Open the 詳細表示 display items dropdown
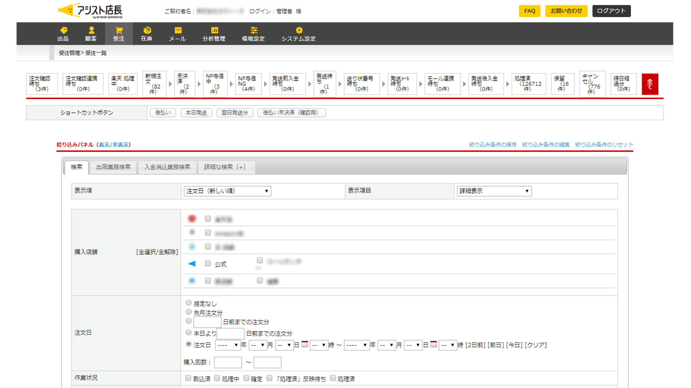Image resolution: width=691 pixels, height=388 pixels. pos(494,191)
